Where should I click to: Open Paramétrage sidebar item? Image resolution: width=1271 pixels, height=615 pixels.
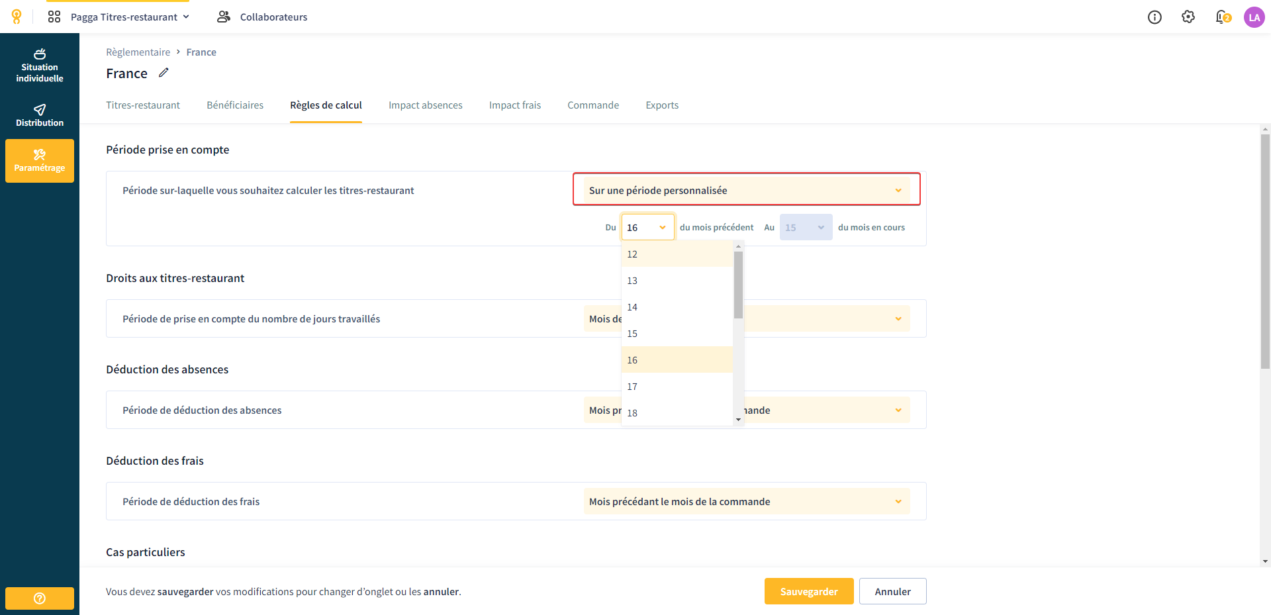tap(40, 161)
